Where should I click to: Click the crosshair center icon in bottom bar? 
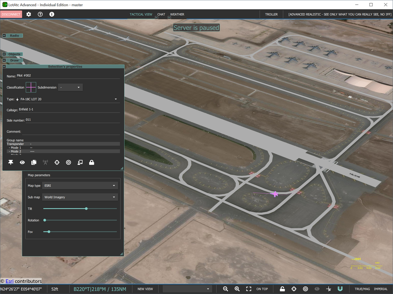[x=294, y=289]
